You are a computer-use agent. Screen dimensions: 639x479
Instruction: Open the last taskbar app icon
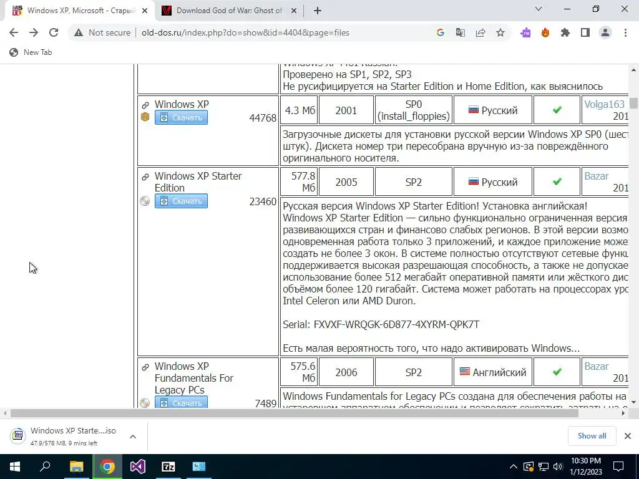click(x=199, y=467)
